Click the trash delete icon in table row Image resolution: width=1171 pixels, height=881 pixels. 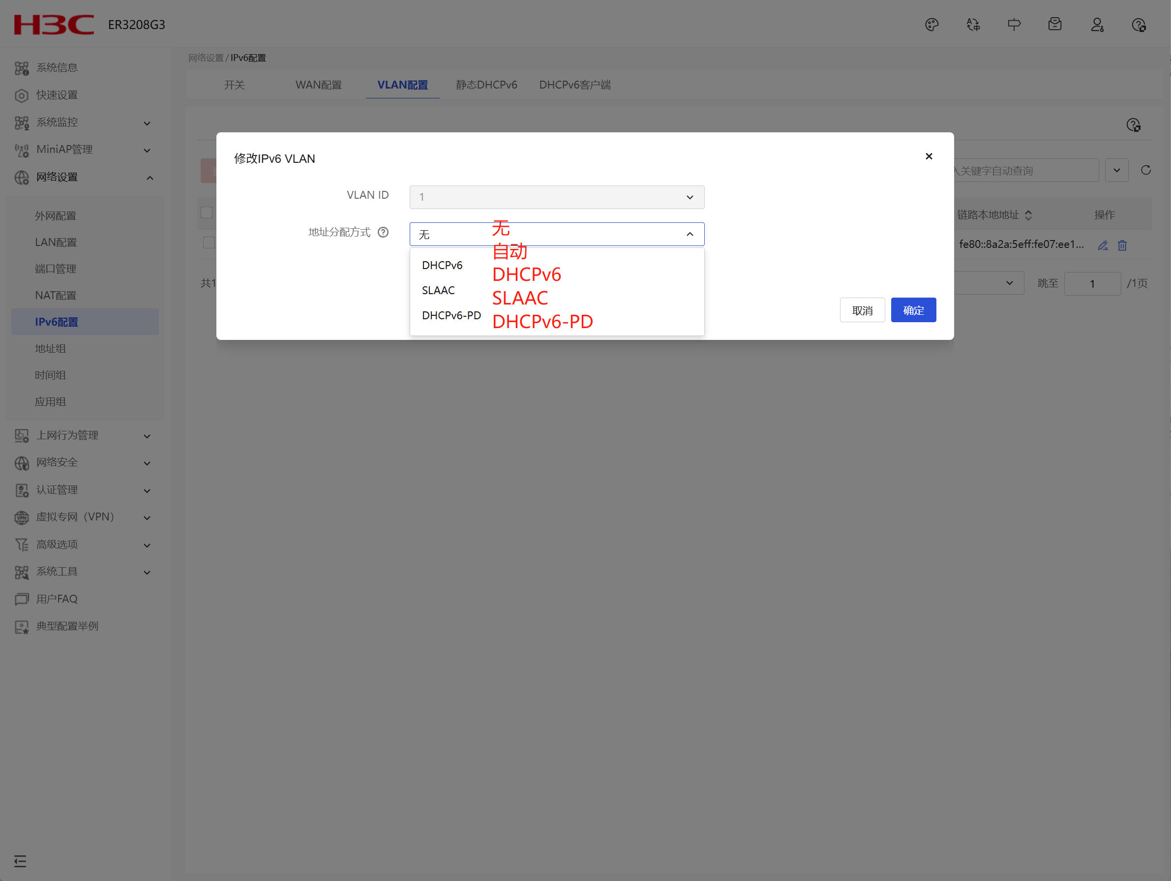tap(1122, 245)
